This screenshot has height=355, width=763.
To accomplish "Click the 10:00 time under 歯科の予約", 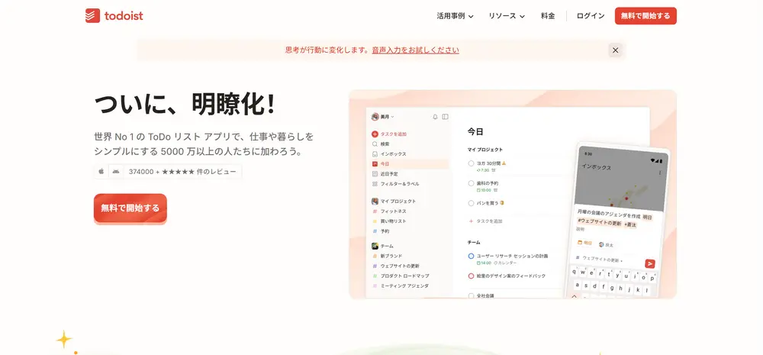I will [484, 190].
